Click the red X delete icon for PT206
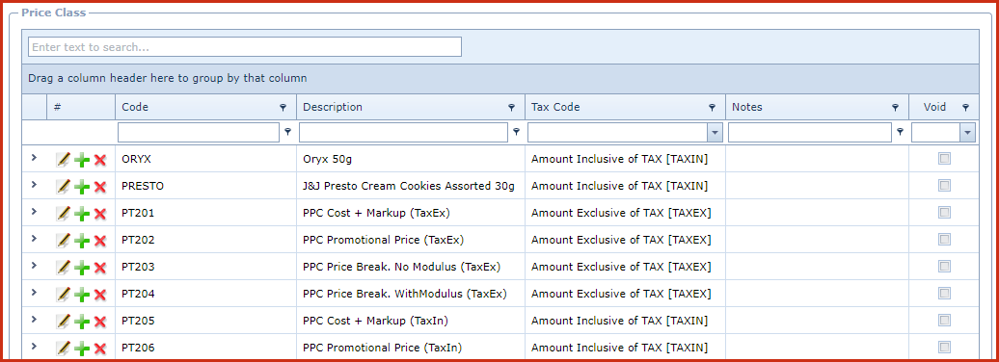Screen dimensions: 999x362 pos(100,348)
